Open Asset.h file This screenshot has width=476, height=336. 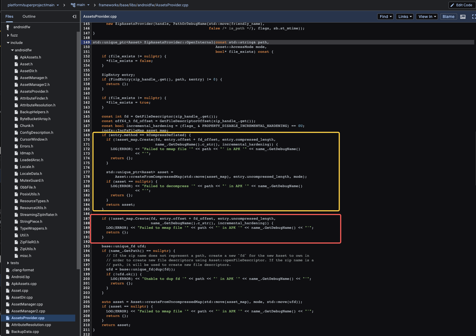pyautogui.click(x=26, y=64)
